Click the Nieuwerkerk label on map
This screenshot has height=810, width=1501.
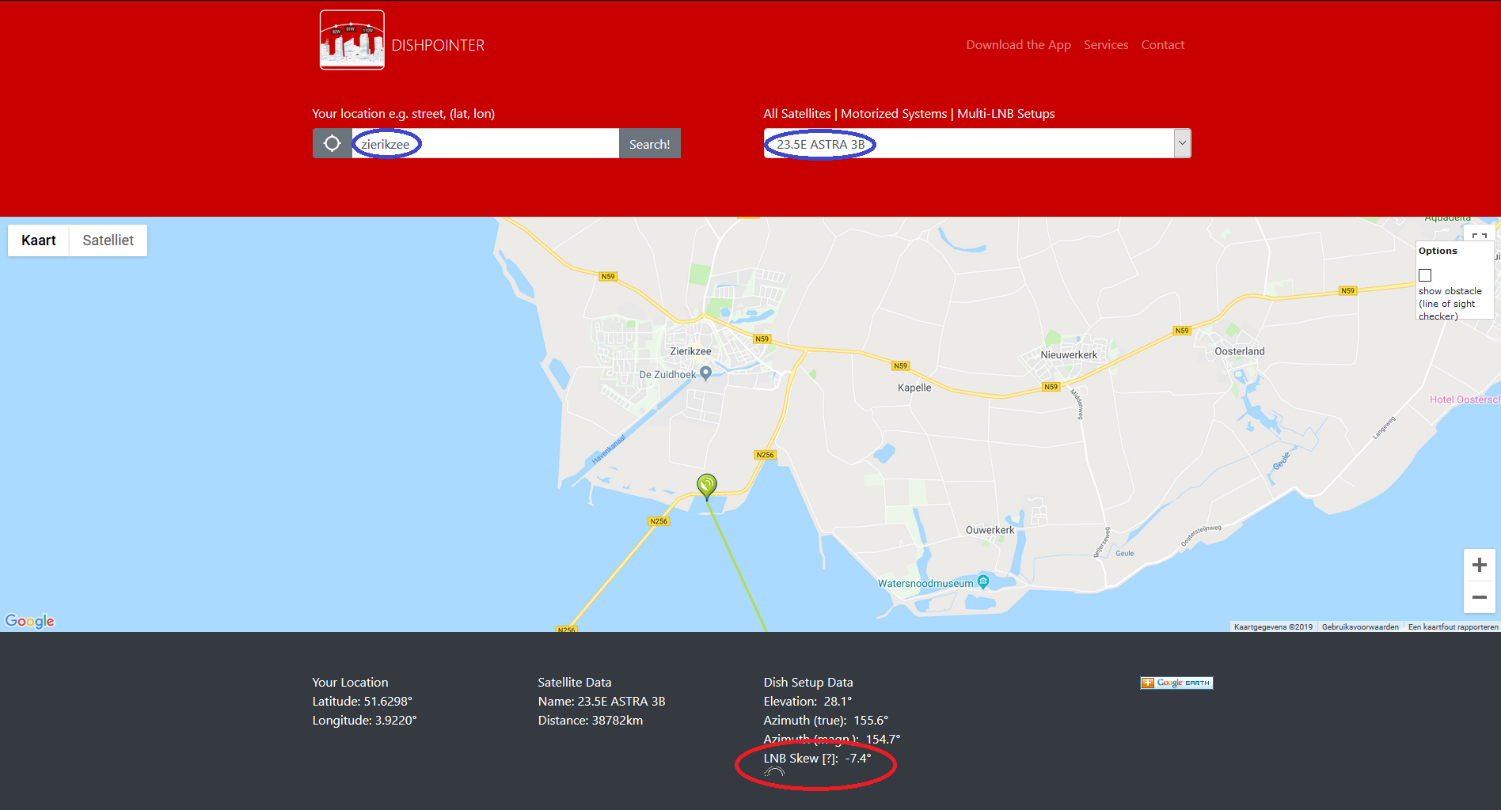coord(1069,355)
